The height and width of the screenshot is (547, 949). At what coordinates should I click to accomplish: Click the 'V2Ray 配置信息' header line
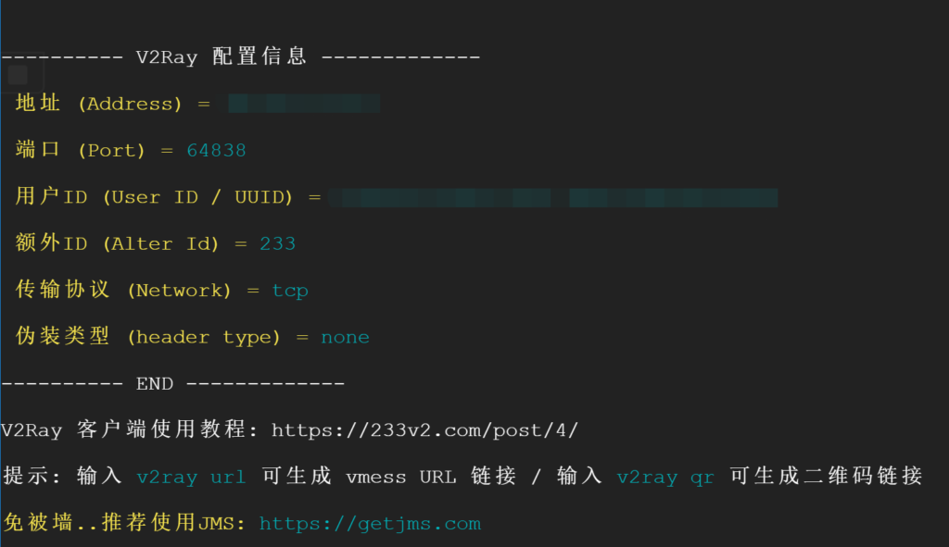point(241,56)
